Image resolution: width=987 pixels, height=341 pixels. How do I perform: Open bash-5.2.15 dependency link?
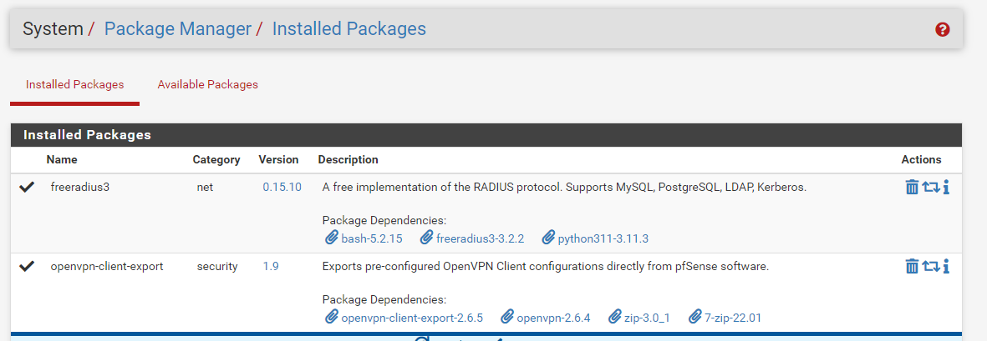click(372, 238)
